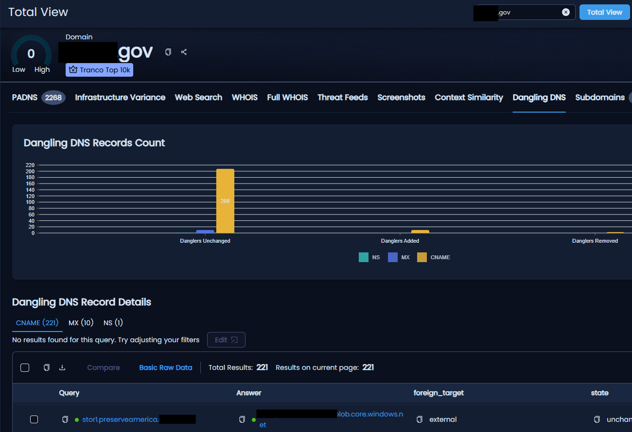Click the Total View button
The width and height of the screenshot is (632, 432).
tap(604, 12)
